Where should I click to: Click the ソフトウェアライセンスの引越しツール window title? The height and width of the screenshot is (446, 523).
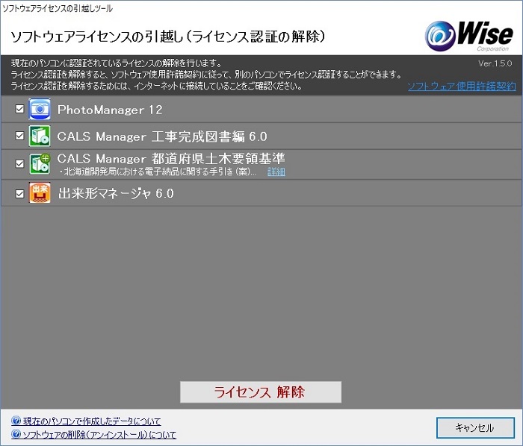58,8
